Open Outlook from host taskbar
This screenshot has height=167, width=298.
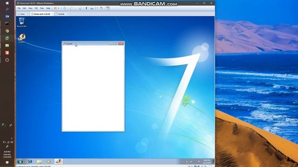[x=7, y=17]
